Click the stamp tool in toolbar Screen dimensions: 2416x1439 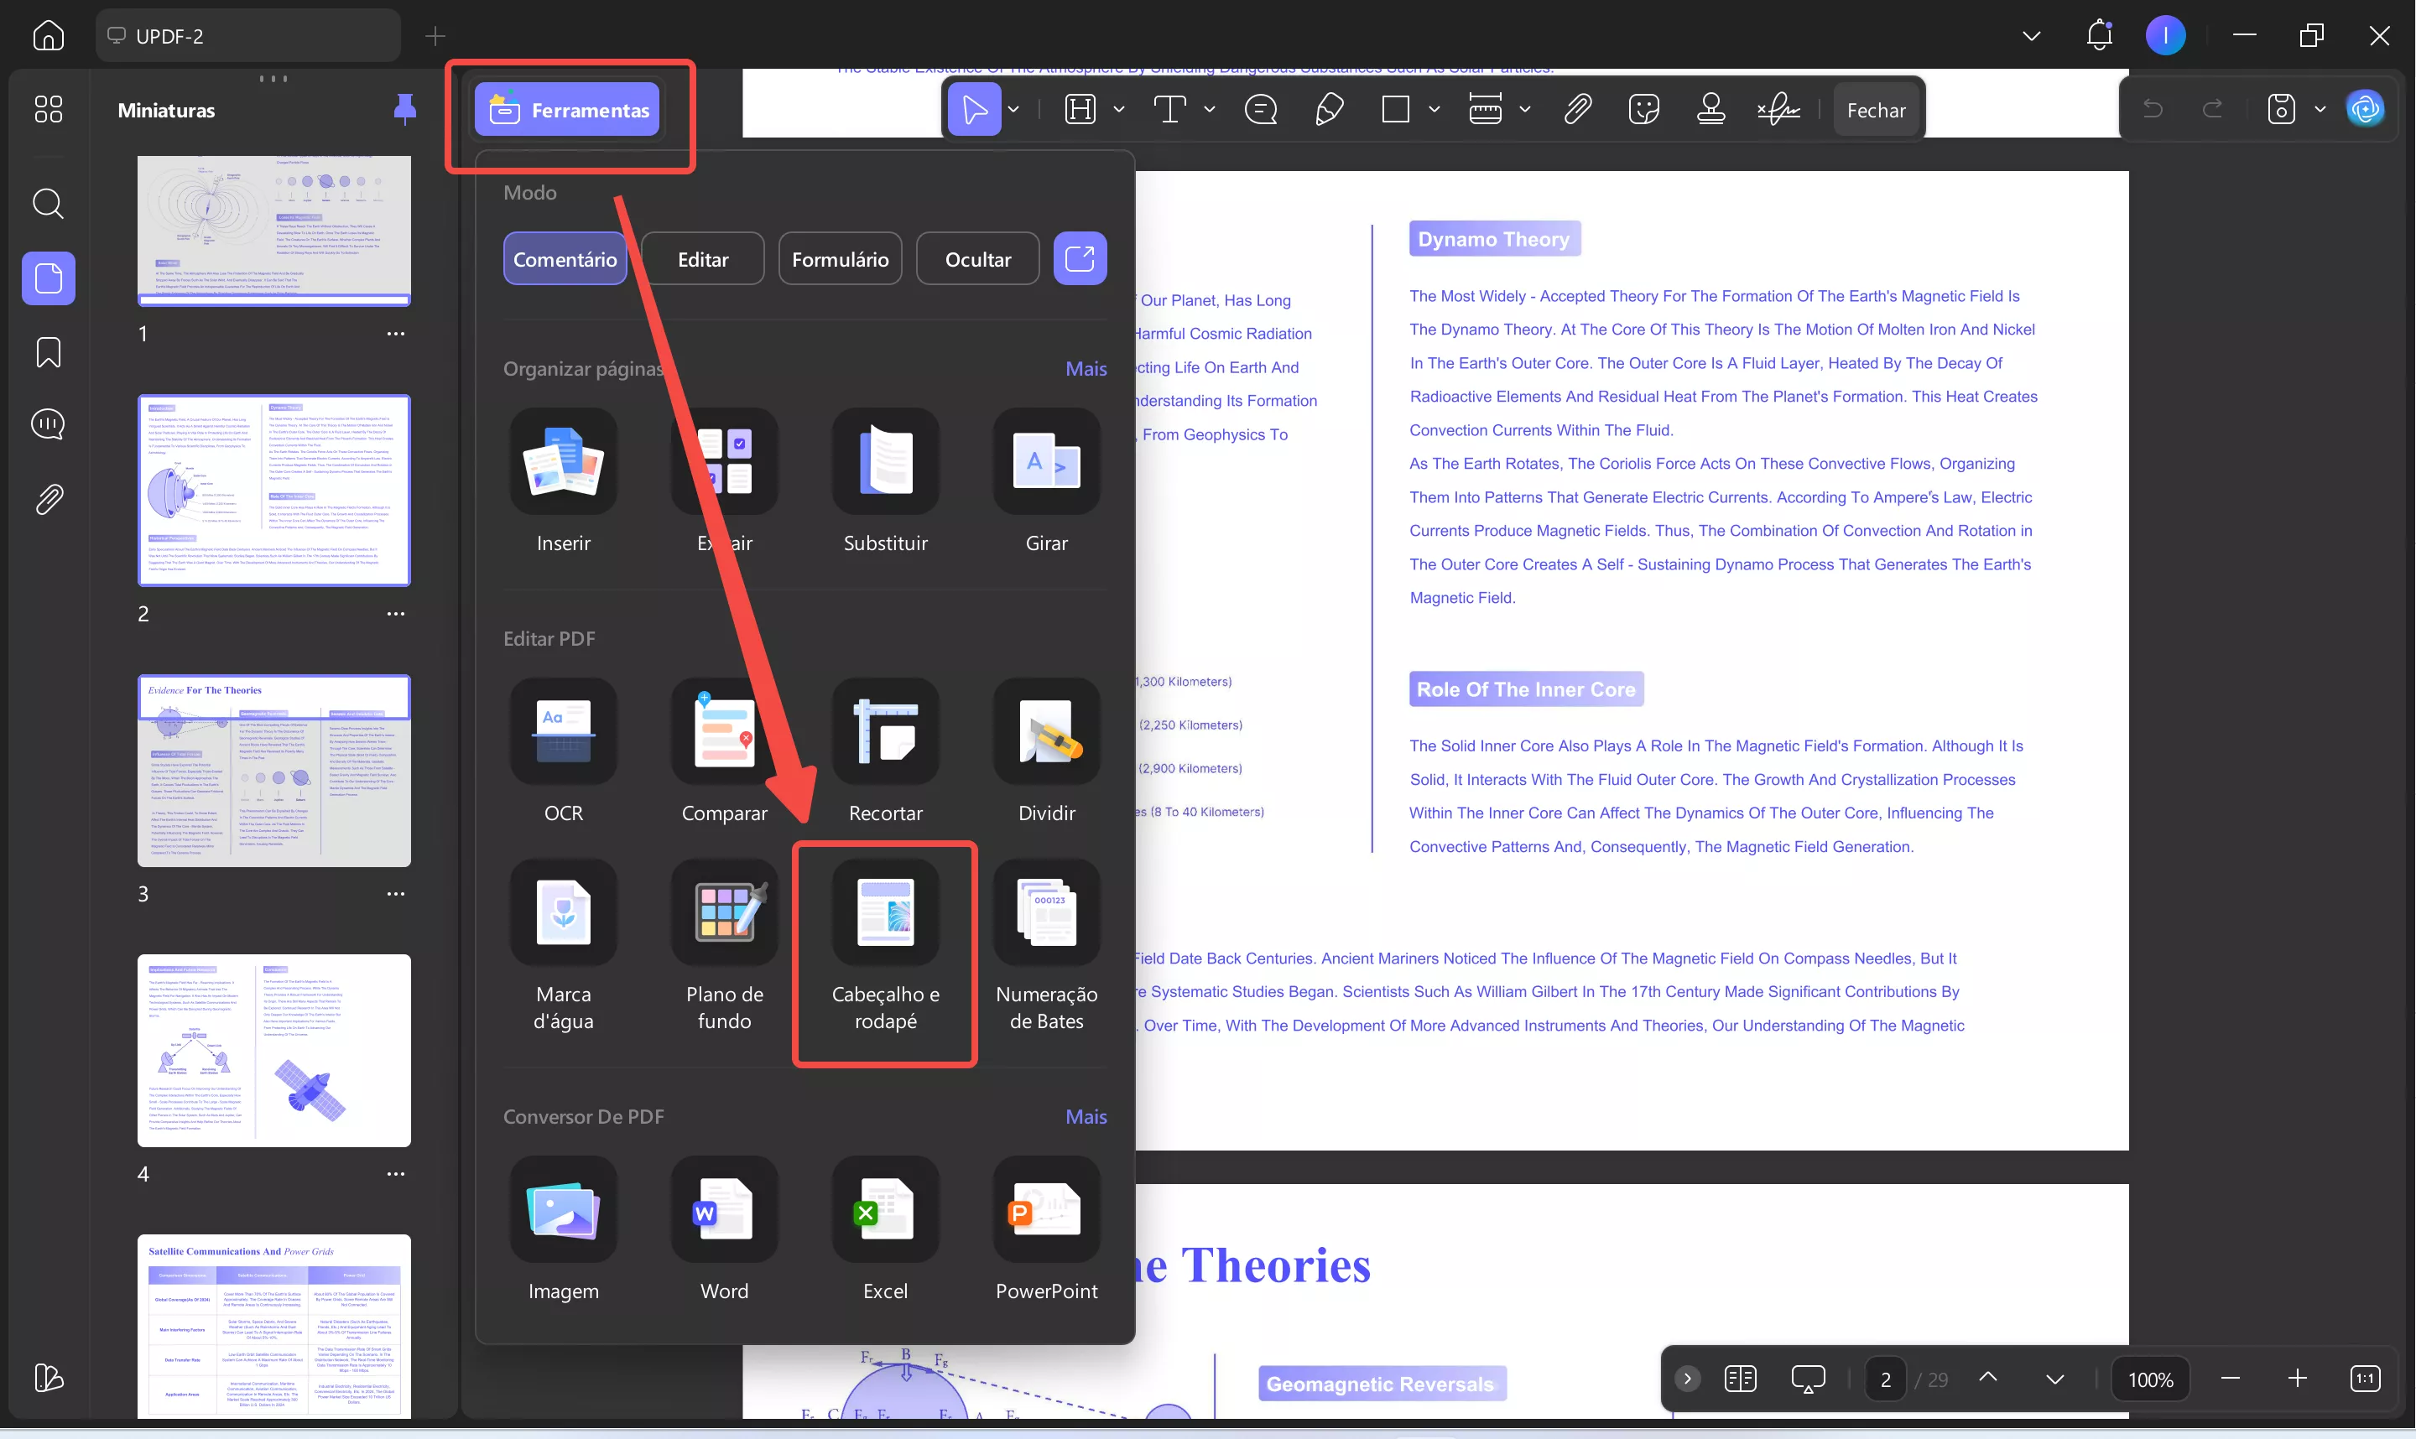point(1710,110)
